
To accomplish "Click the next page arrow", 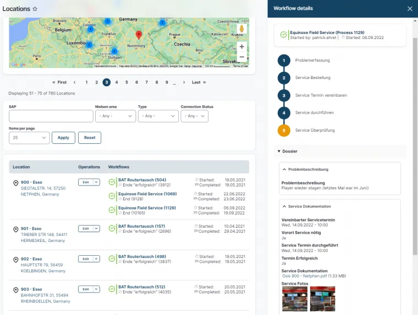I will tap(184, 82).
